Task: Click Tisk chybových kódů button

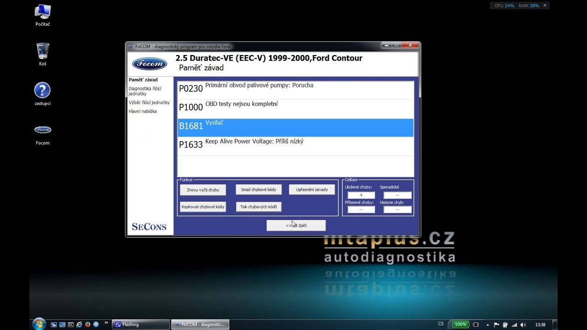Action: point(259,207)
